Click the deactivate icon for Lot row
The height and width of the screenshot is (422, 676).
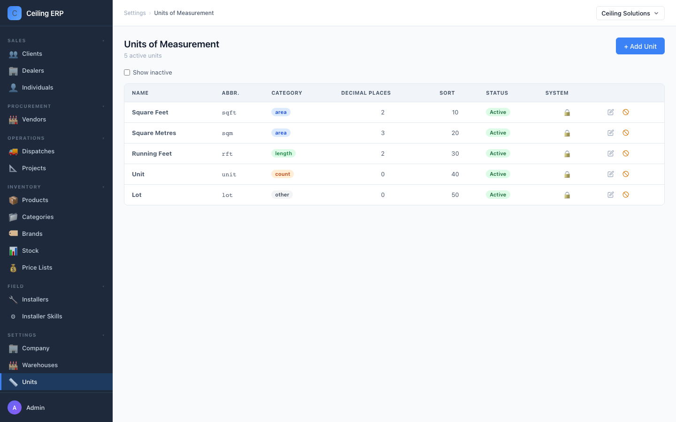tap(626, 195)
